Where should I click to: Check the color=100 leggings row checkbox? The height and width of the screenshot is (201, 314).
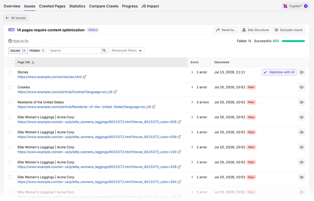click(10, 147)
